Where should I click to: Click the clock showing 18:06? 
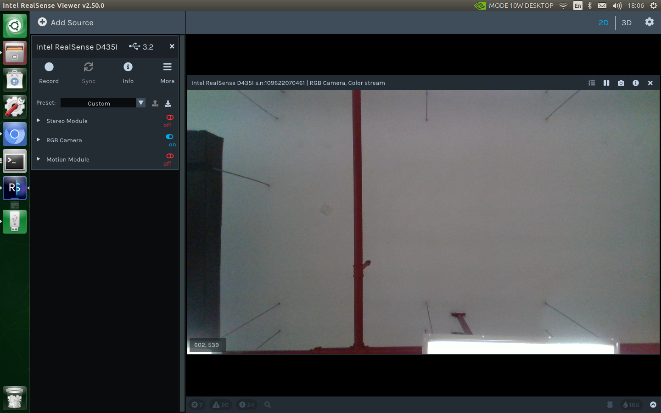636,6
